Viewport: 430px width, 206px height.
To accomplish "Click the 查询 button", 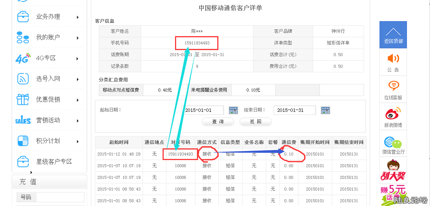I will [218, 122].
